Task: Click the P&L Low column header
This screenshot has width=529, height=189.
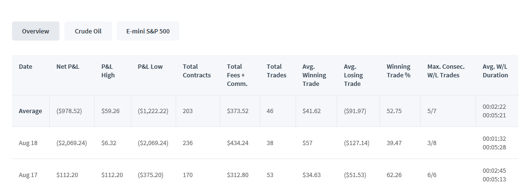Action: point(150,66)
